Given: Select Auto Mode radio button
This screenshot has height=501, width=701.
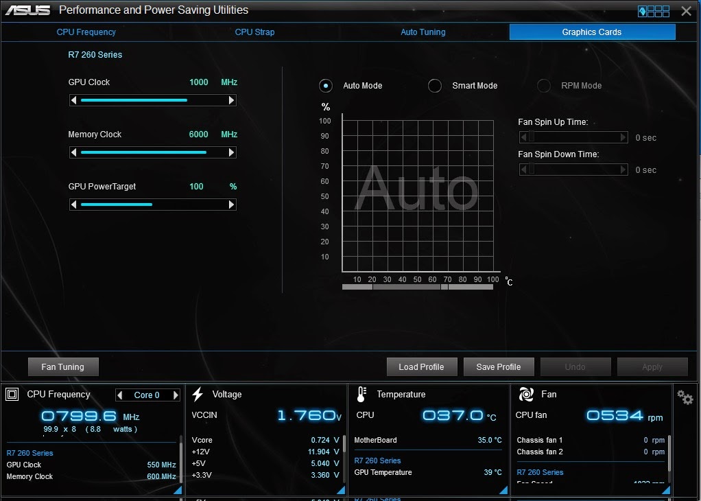Looking at the screenshot, I should (x=325, y=85).
